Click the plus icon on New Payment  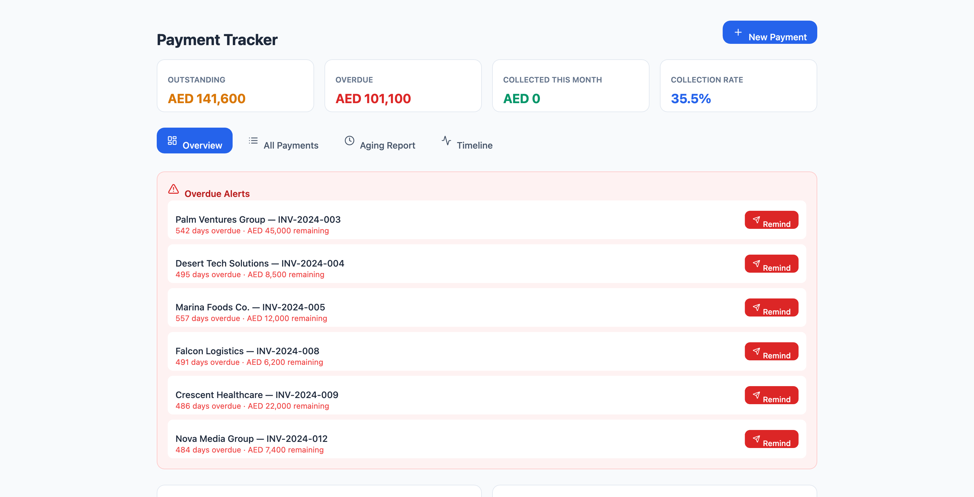pos(738,32)
